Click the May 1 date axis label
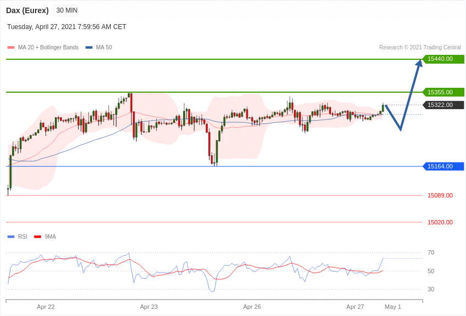 tap(393, 307)
